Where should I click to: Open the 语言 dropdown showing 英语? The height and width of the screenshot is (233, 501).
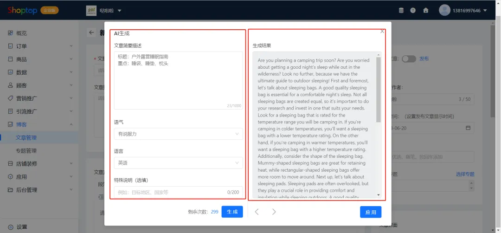pyautogui.click(x=178, y=163)
